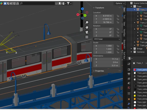147x110 pixels.
Task: Activate the pan view hand button
Action: [87, 27]
